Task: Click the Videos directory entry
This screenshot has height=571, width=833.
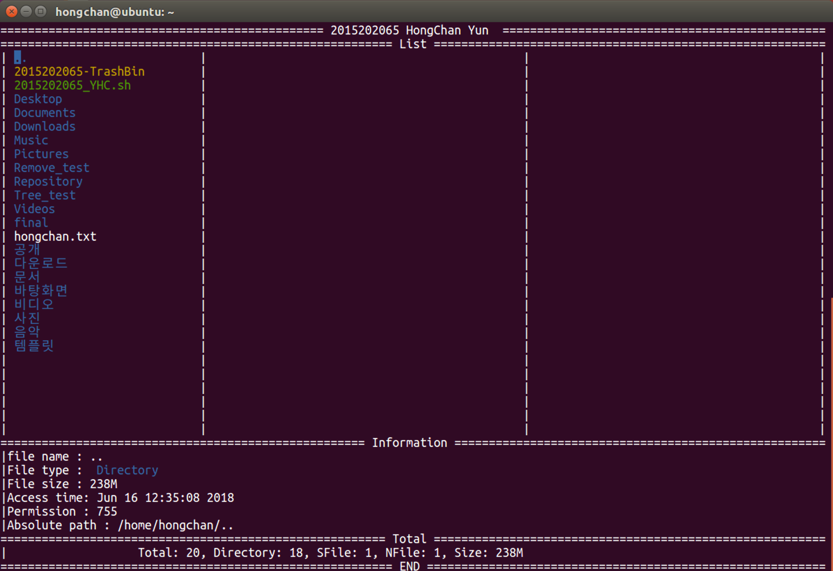Action: [x=35, y=209]
